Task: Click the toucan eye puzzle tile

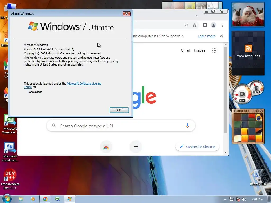Action: 259,117
